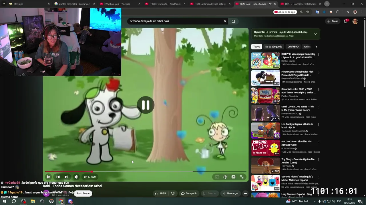The height and width of the screenshot is (205, 366).
Task: Click the Abrir en la app button
Action: pyautogui.click(x=285, y=12)
